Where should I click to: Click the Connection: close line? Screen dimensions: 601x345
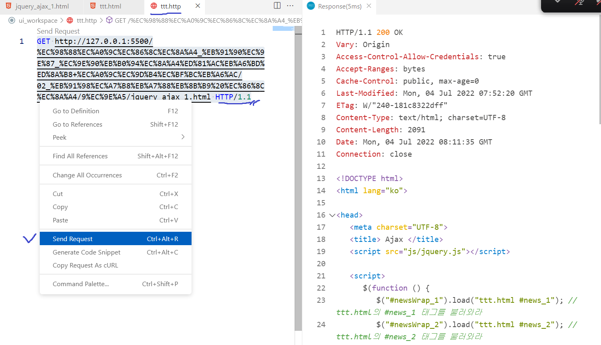tap(374, 154)
